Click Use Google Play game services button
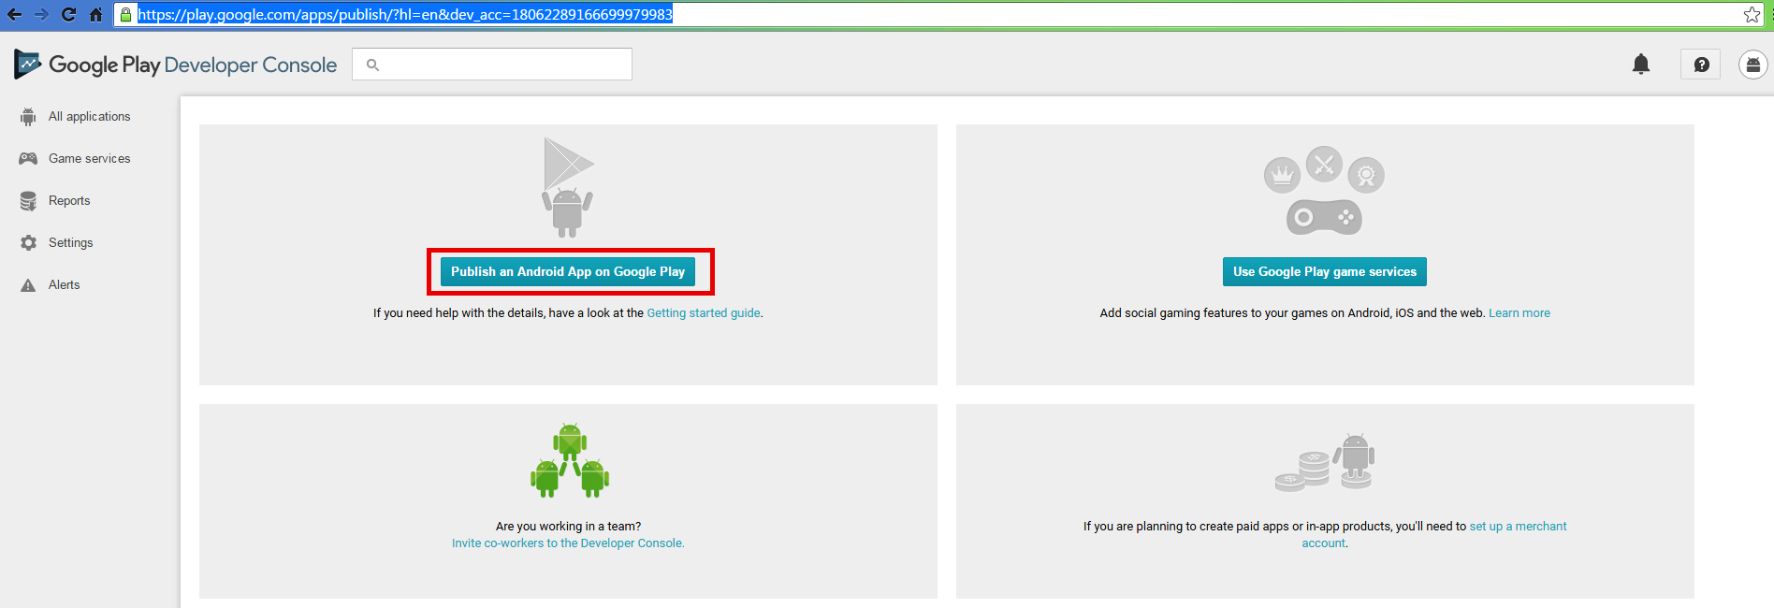This screenshot has height=608, width=1774. [x=1325, y=272]
